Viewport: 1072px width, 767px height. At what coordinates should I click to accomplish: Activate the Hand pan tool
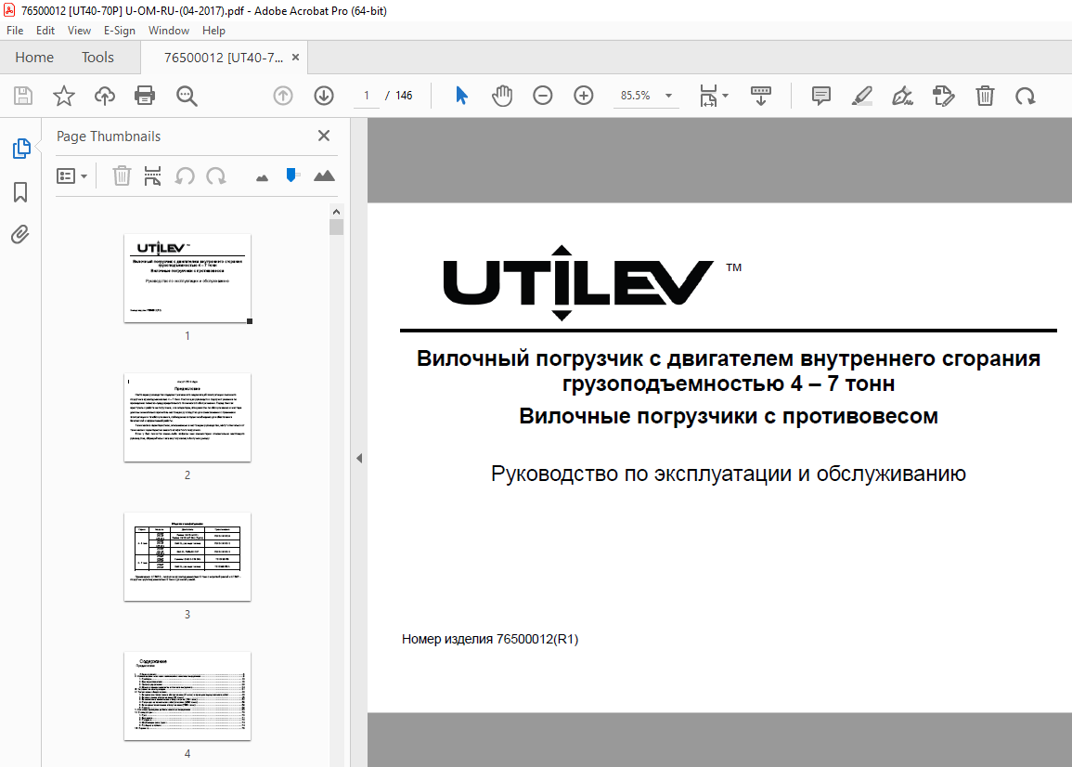click(x=502, y=96)
